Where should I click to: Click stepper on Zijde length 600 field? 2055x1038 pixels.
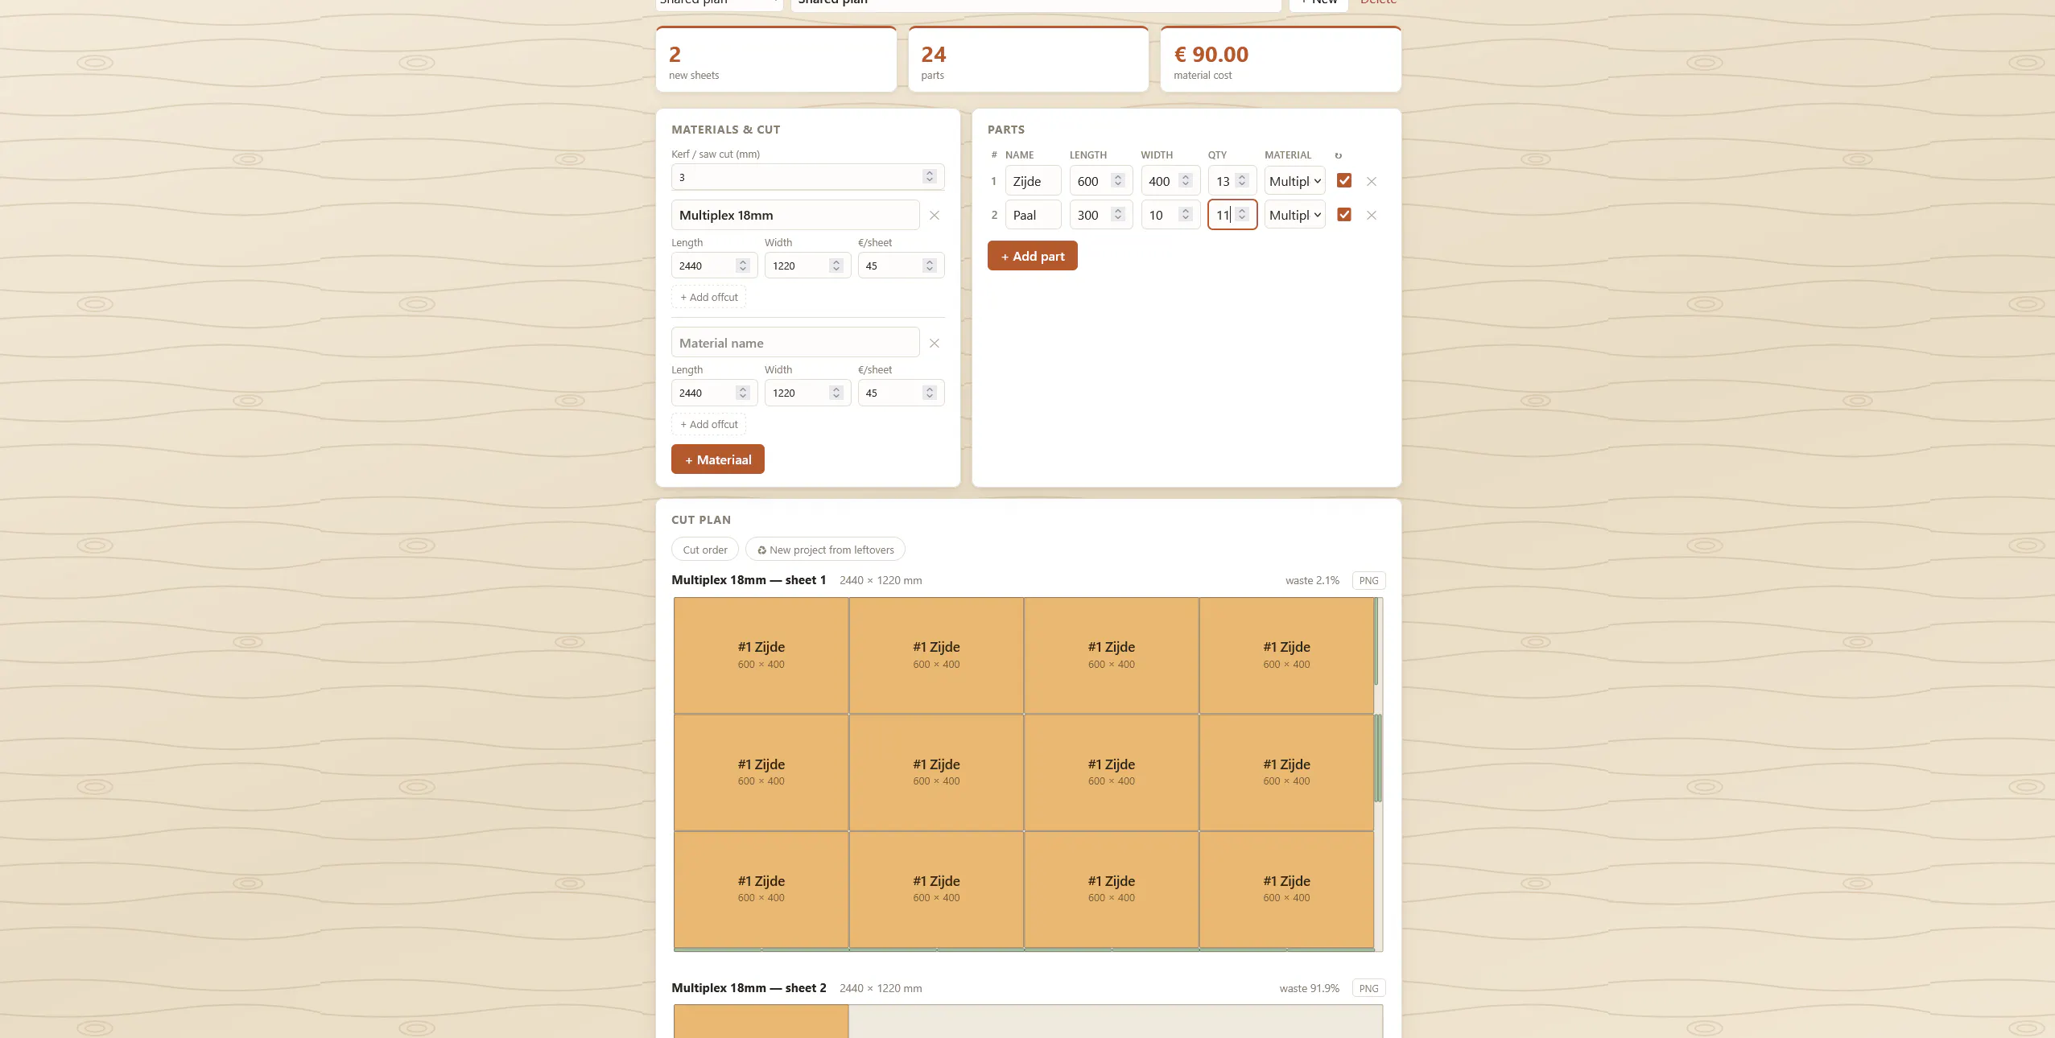click(x=1117, y=181)
